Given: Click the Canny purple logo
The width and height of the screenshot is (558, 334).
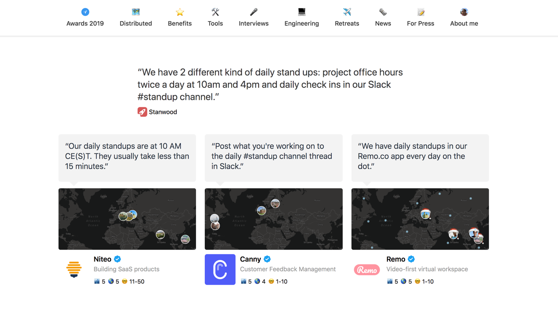Looking at the screenshot, I should (x=220, y=269).
